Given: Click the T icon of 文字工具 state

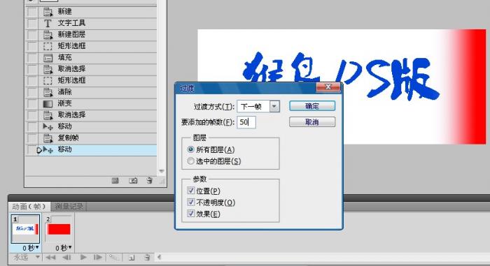Looking at the screenshot, I should coord(48,23).
